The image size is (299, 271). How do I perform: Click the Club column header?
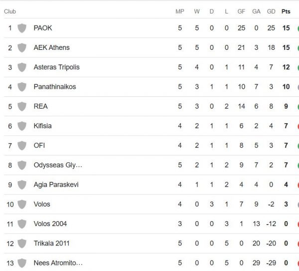click(x=10, y=11)
